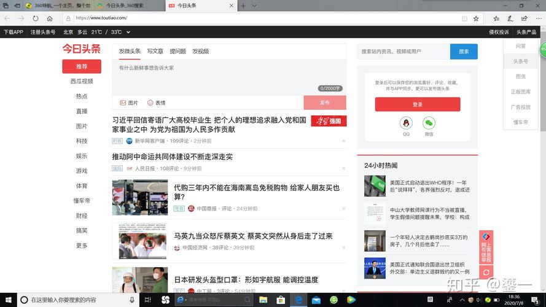Dismiss the 习近平回信 article with its x
This screenshot has height=307, width=546.
(x=344, y=141)
